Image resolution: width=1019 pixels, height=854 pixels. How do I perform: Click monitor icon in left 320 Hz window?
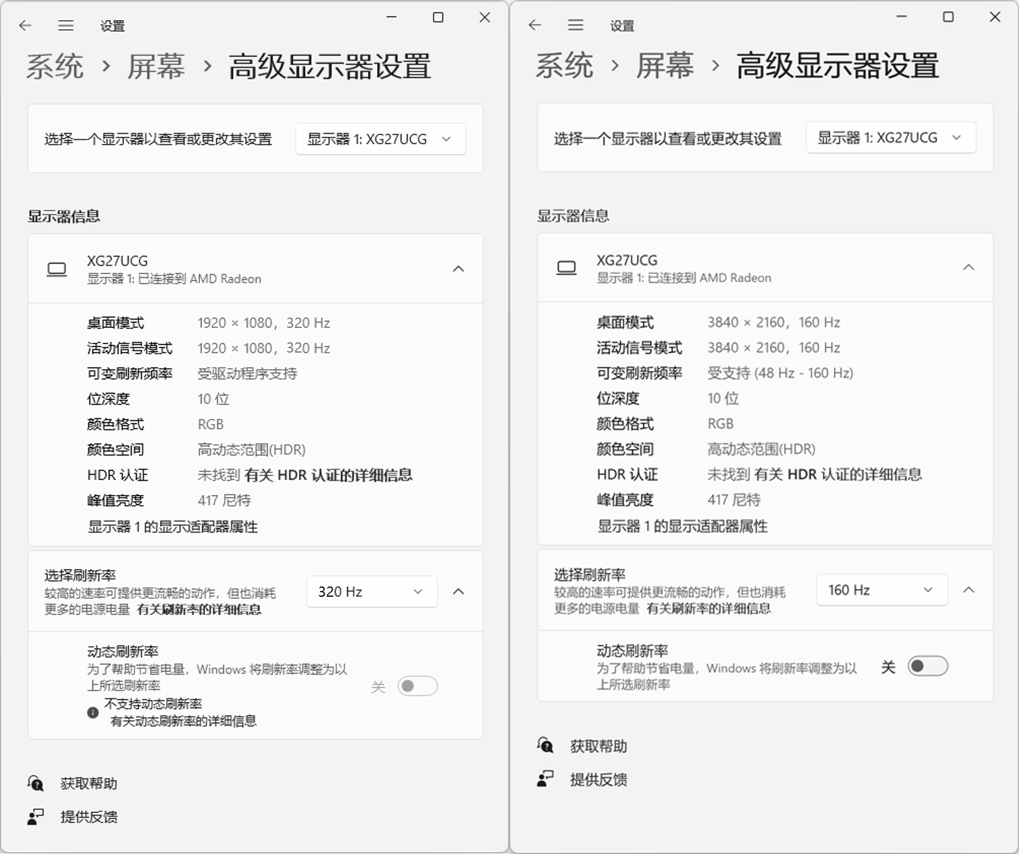(57, 269)
